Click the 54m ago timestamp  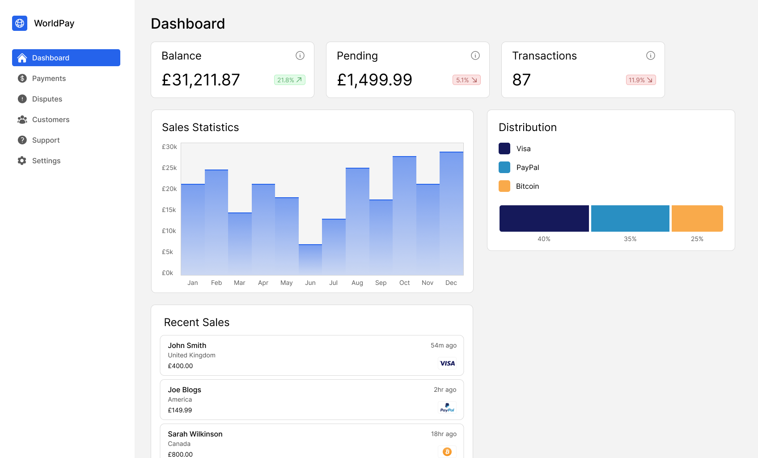pyautogui.click(x=444, y=345)
